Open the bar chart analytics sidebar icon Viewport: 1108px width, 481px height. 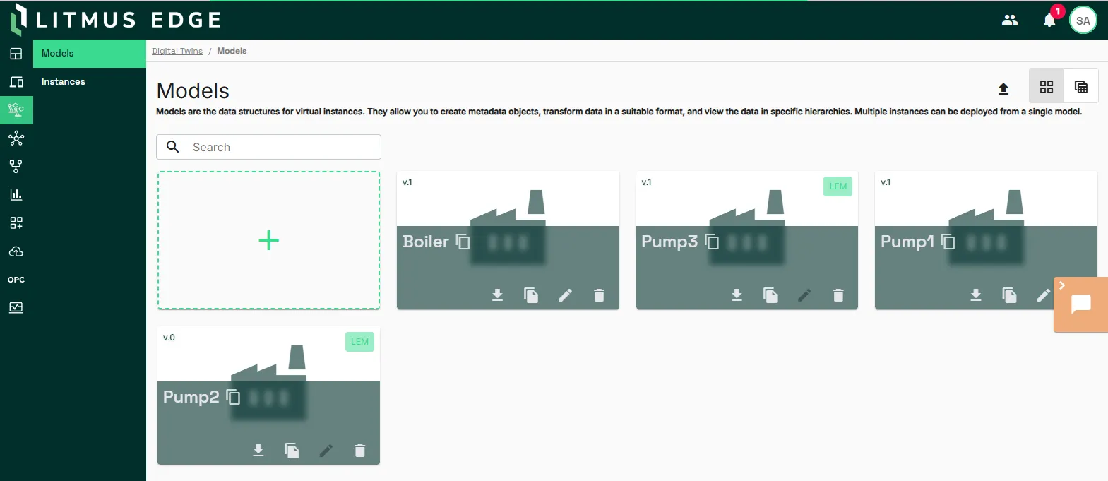click(16, 195)
